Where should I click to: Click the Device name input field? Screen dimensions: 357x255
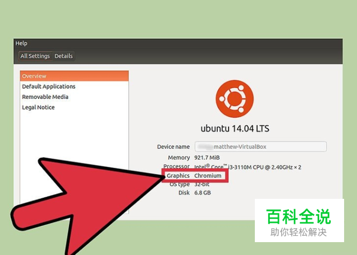261,147
